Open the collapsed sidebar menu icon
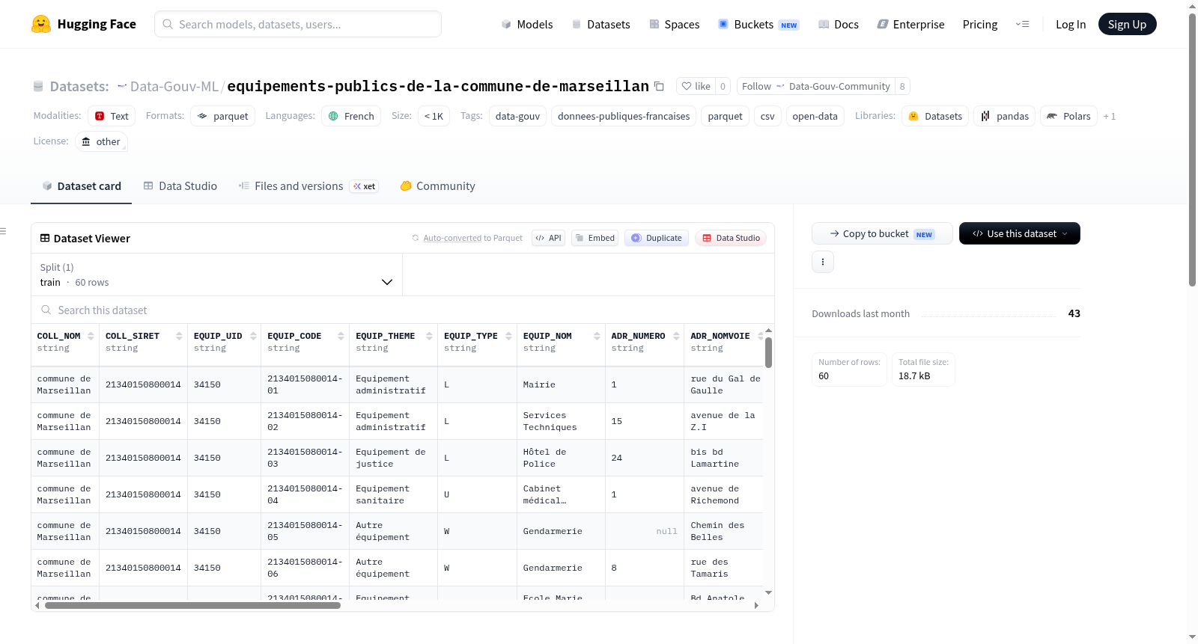This screenshot has height=644, width=1198. tap(3, 231)
